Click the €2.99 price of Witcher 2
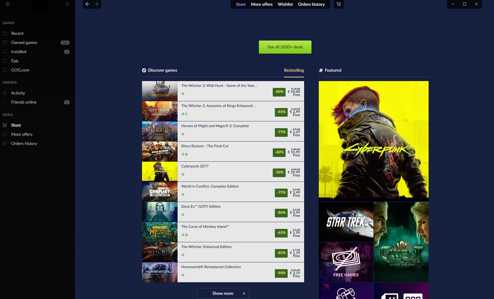494x299 pixels. (x=295, y=112)
